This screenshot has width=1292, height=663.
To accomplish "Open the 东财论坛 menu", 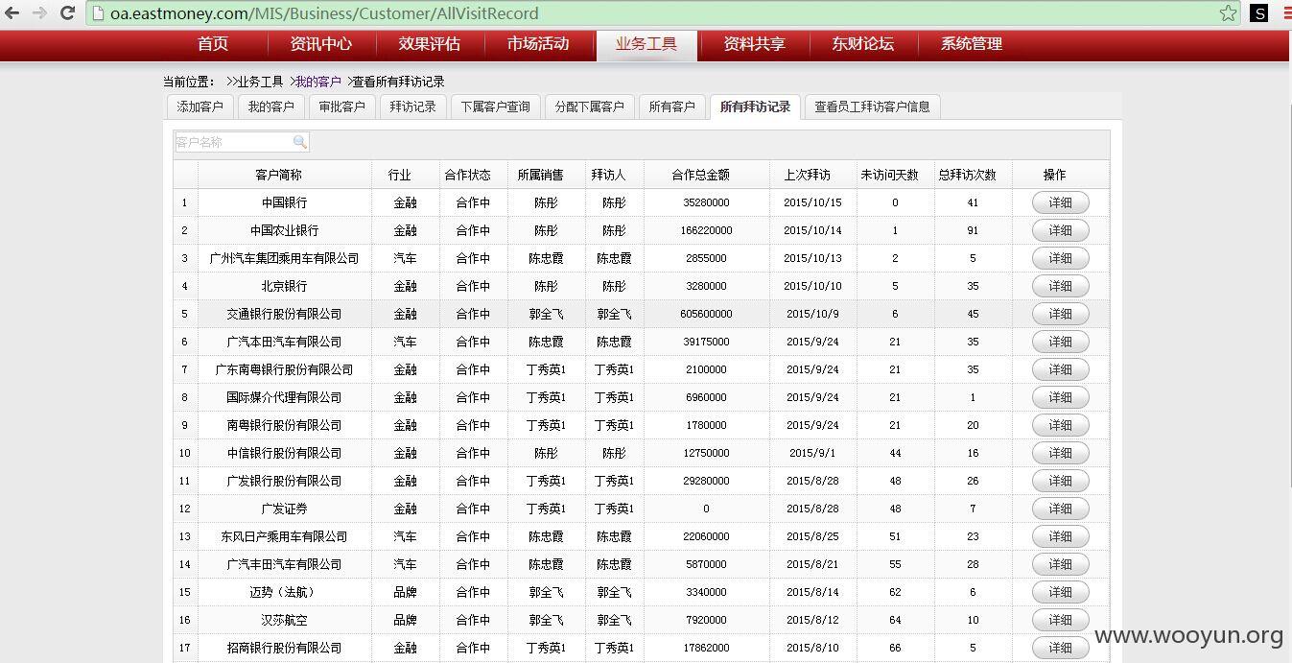I will click(863, 44).
